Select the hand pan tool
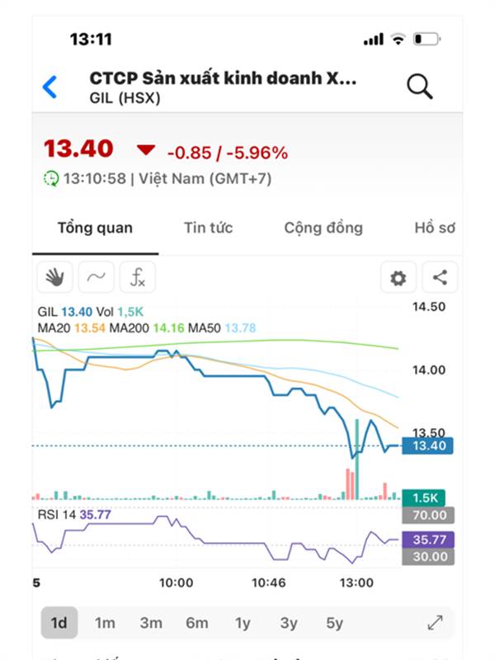This screenshot has width=495, height=660. [x=54, y=278]
